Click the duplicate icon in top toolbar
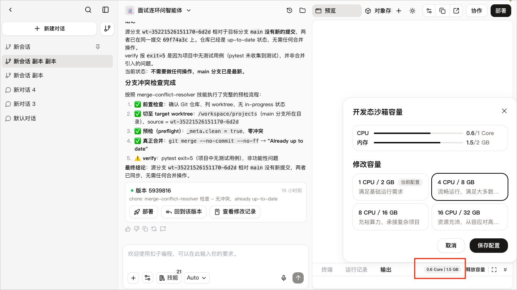517x290 pixels. (443, 11)
